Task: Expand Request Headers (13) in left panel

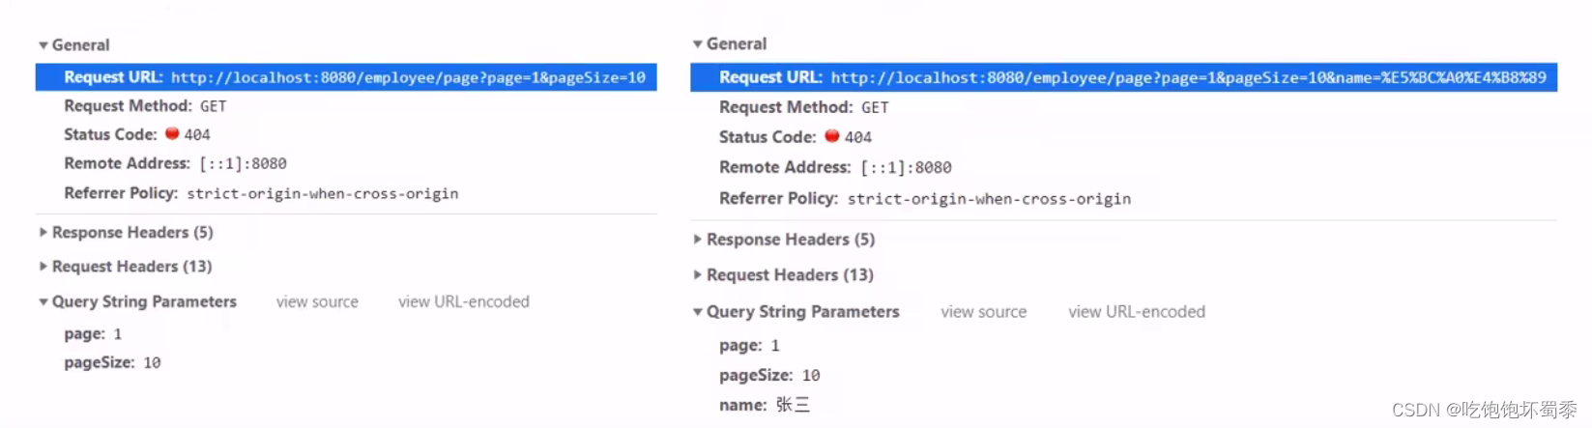Action: [43, 266]
